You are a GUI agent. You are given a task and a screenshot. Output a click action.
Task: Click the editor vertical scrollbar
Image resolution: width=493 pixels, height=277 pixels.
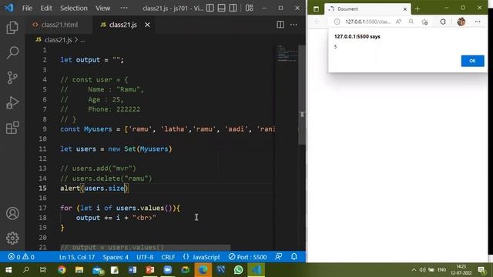pos(302,95)
